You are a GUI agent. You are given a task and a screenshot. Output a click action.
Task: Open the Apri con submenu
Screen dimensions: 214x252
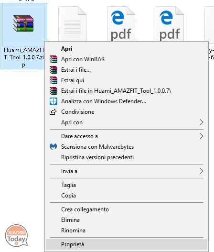127,122
